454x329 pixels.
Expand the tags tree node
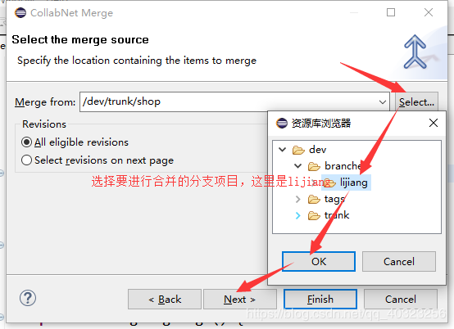coord(298,199)
